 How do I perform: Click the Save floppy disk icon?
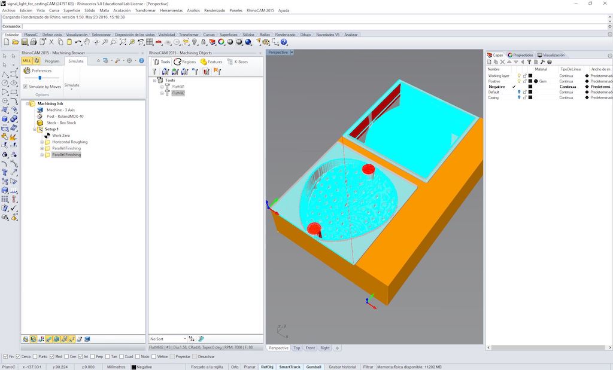point(24,42)
